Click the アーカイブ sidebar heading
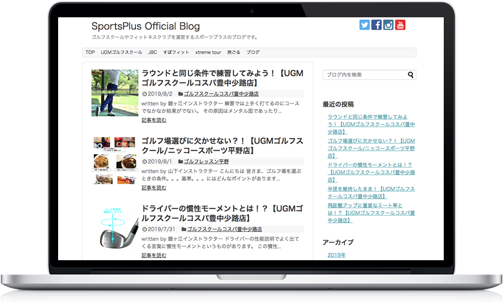Viewport: 503px width, 306px height. 338,242
